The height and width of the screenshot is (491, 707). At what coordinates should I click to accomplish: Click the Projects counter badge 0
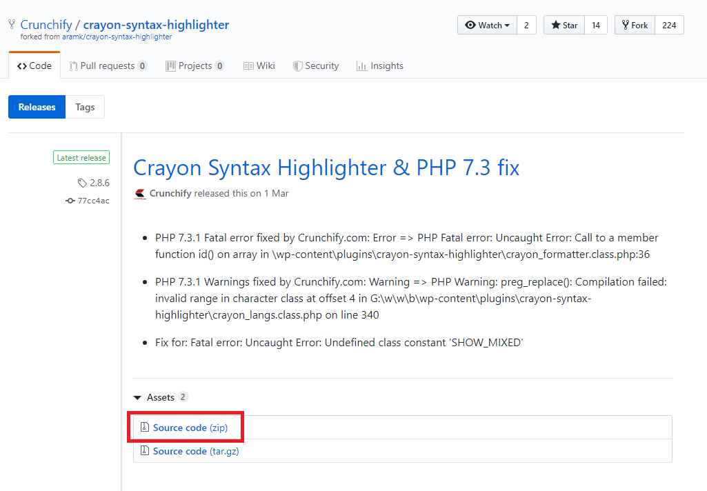(219, 66)
